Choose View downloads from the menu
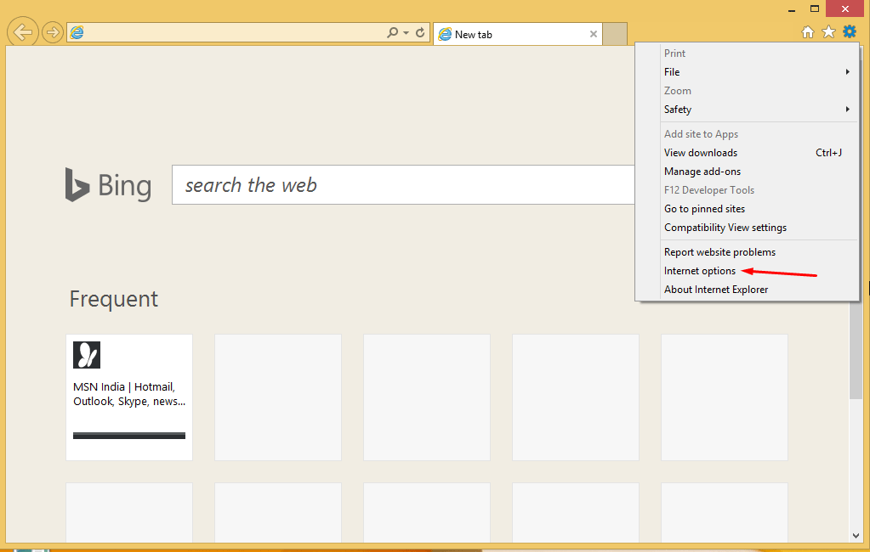870x552 pixels. pos(759,153)
